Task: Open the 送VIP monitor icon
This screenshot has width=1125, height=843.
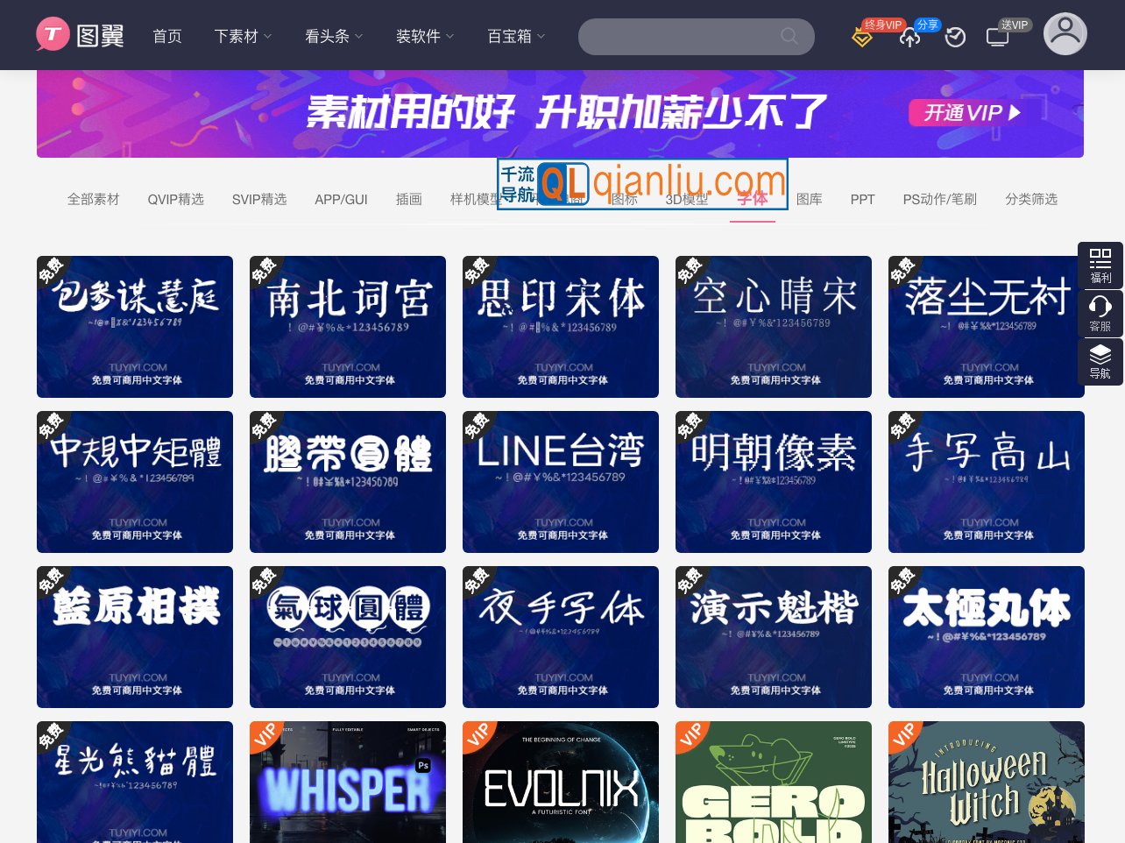Action: [997, 38]
